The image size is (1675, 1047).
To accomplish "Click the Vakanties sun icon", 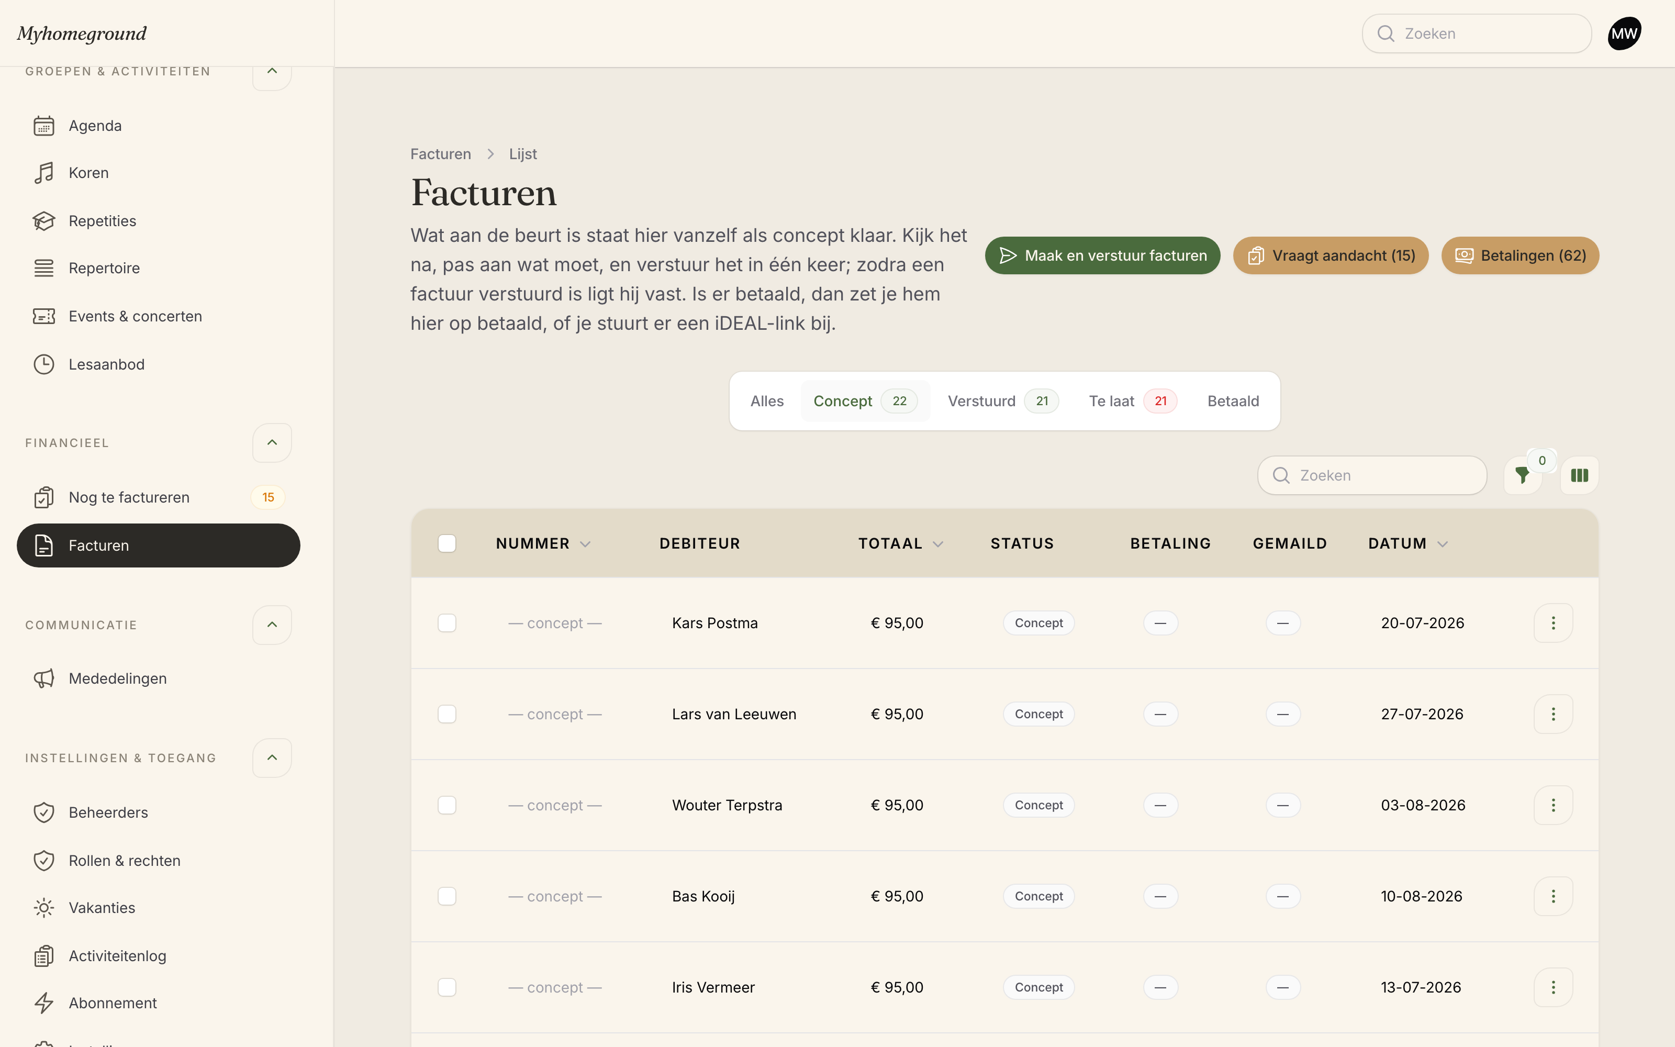I will point(43,907).
